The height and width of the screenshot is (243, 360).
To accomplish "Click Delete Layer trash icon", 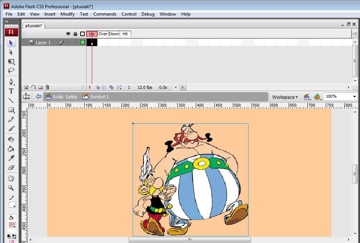I will [47, 87].
